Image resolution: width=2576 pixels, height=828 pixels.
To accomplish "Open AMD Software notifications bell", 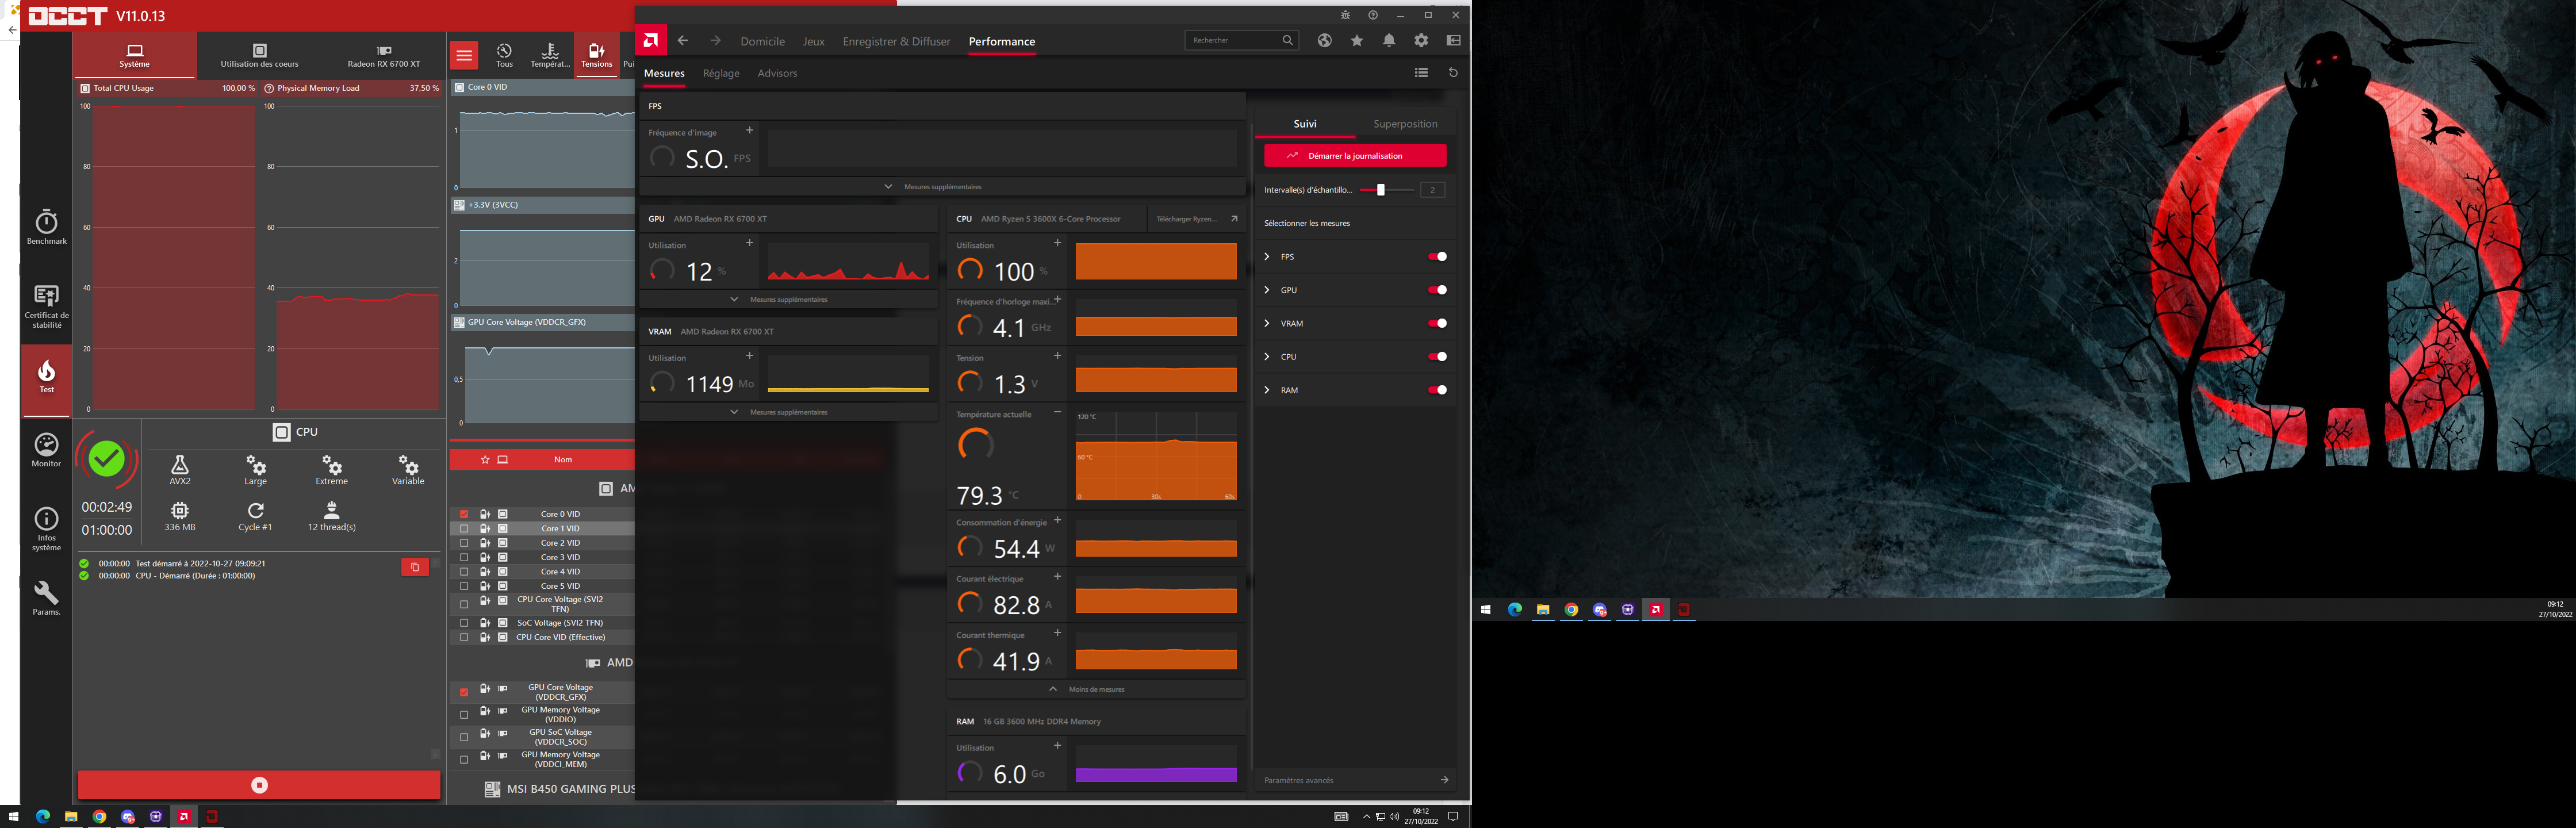I will pyautogui.click(x=1389, y=40).
